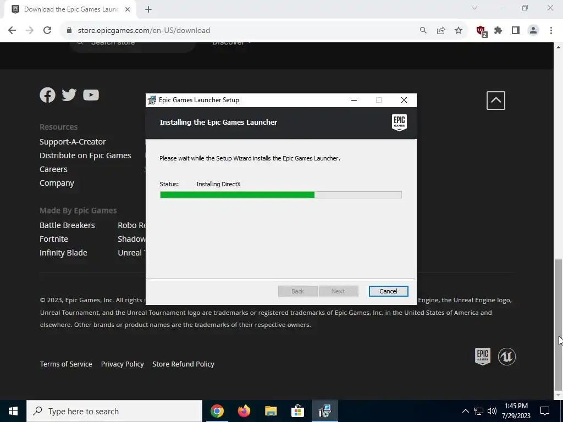
Task: Click the installer icon in the taskbar
Action: pos(324,411)
